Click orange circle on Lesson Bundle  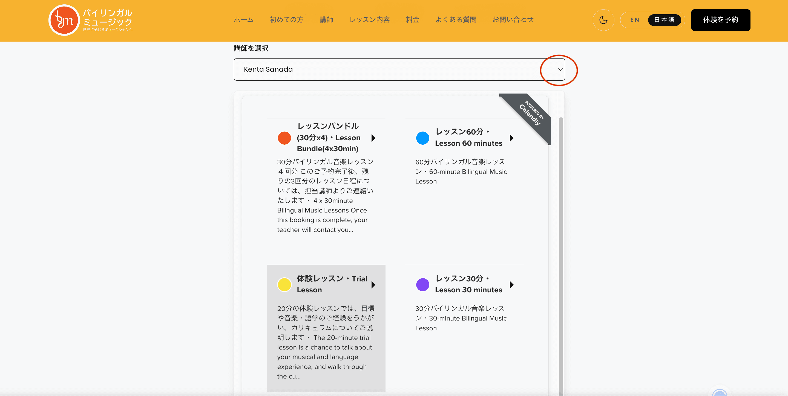[x=284, y=138]
